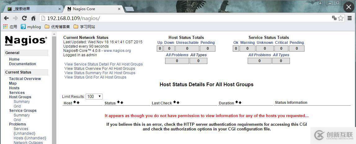Open a new browser tab

pos(129,9)
